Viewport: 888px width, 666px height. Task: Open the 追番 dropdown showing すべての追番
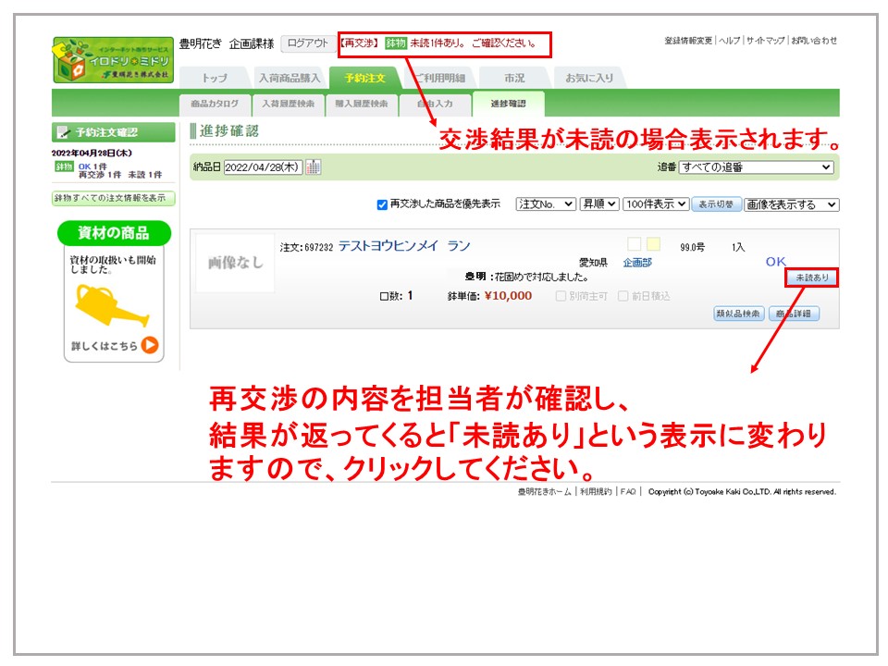pyautogui.click(x=756, y=167)
